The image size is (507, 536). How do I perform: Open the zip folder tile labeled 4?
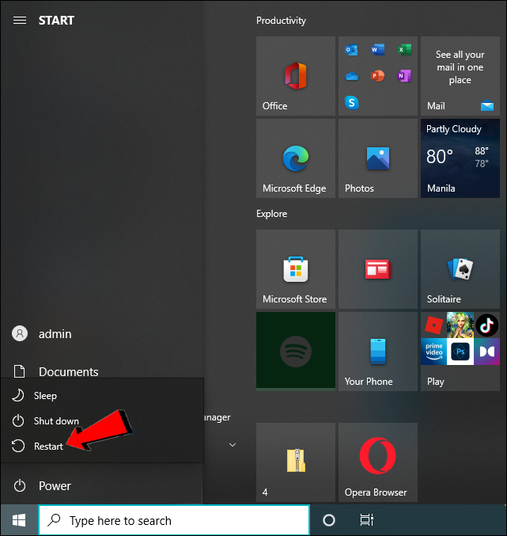click(x=296, y=462)
